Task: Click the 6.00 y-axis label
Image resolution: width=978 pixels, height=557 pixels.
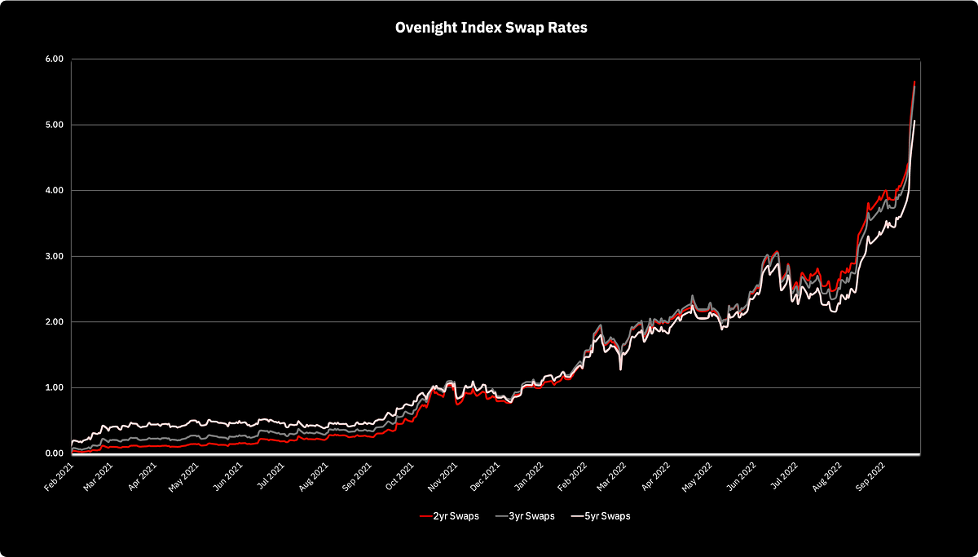Action: click(x=54, y=60)
